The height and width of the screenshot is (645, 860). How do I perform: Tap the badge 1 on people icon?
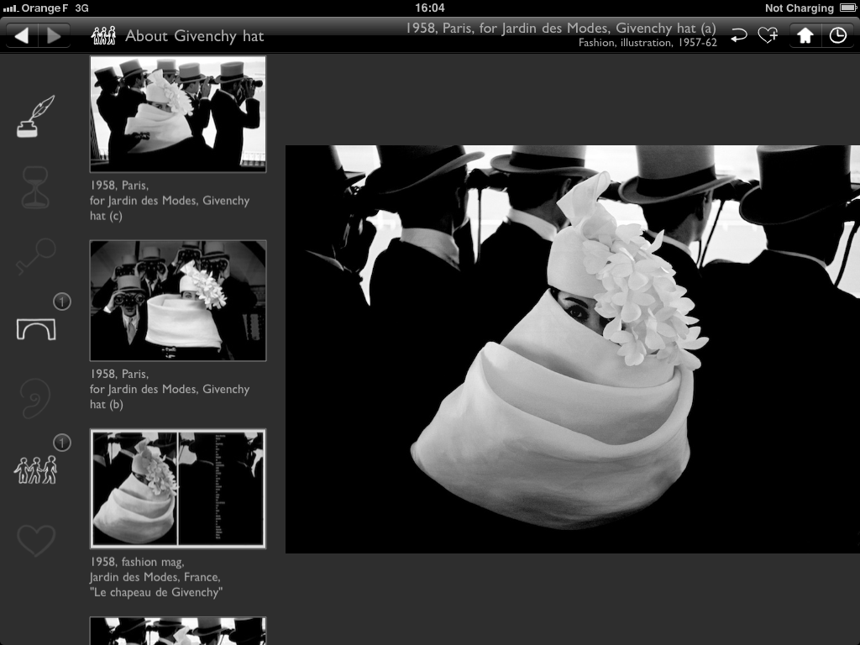pos(62,443)
